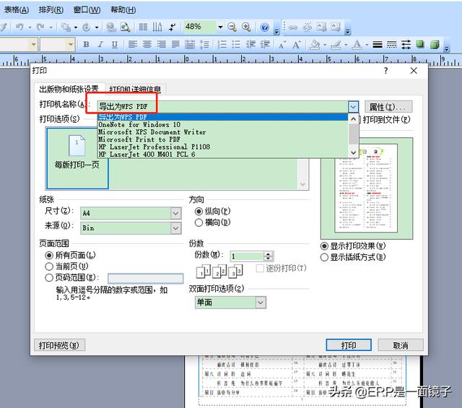
Task: Choose HP LaserJet Professional P1108 printer
Action: (x=223, y=147)
